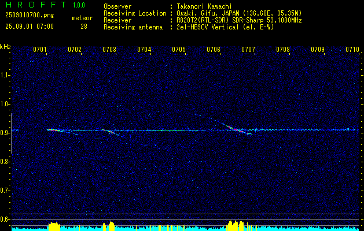Click the long diagonal echo before 0707
This screenshot has height=231, width=364.
236,128
